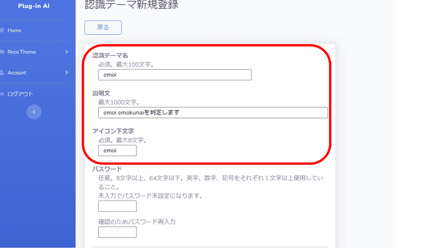Click the 必須。最大8文字。 hint text
The image size is (430, 251).
tap(124, 140)
